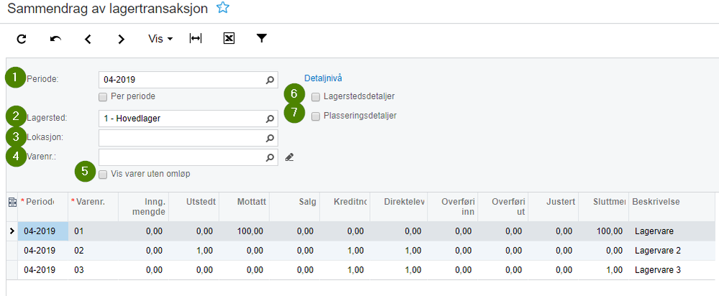Image resolution: width=719 pixels, height=296 pixels.
Task: Fit columns to width icon
Action: [x=196, y=39]
